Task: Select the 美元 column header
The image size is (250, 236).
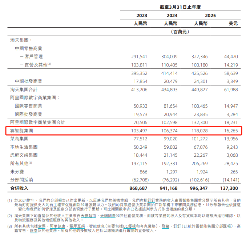Action: coord(233,23)
